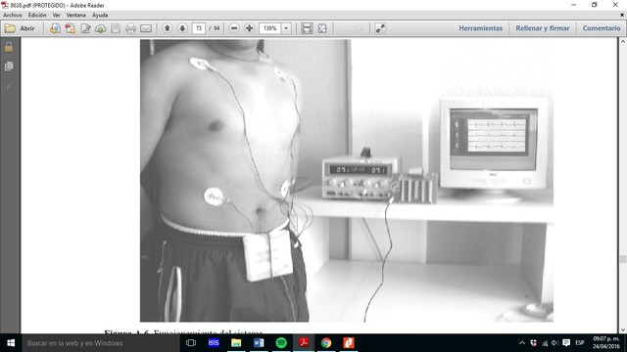Zoom in with the plus button
The height and width of the screenshot is (352, 627).
click(x=249, y=28)
